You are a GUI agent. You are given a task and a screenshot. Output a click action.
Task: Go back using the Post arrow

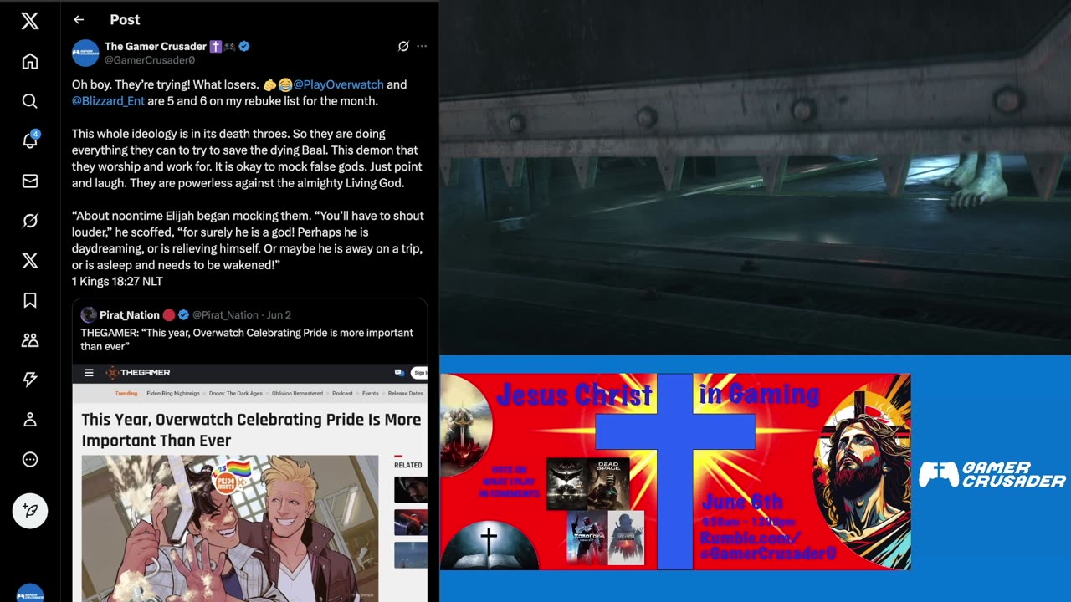click(79, 20)
